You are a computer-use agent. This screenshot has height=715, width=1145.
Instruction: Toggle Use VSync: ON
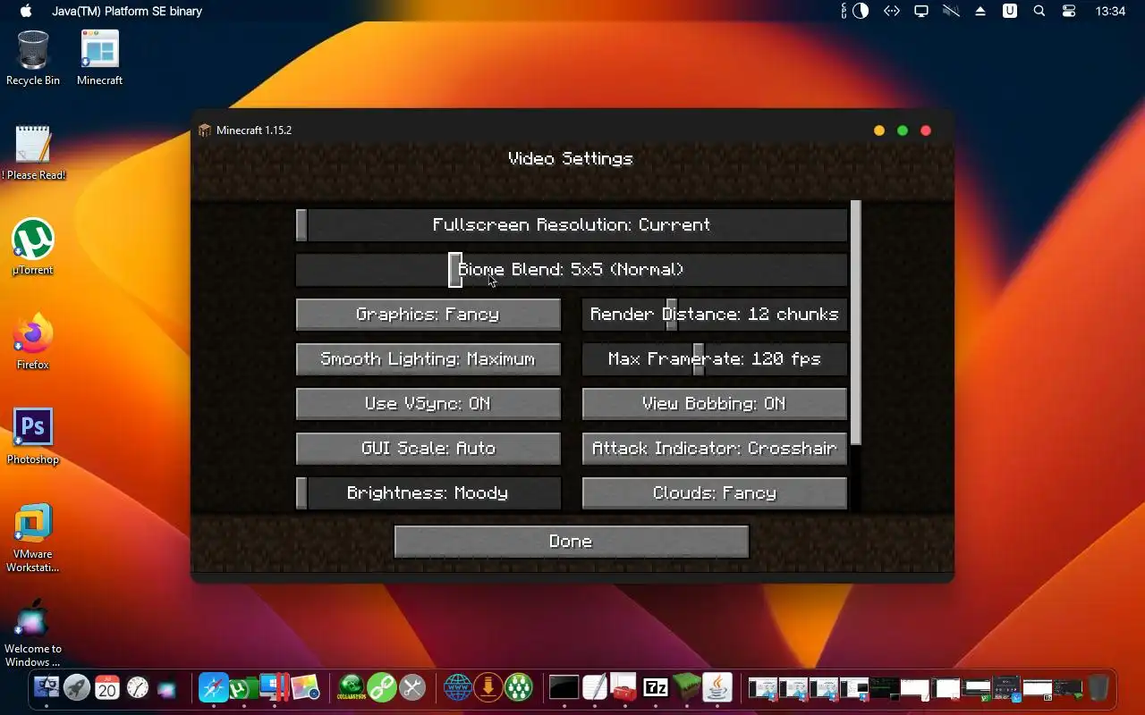(428, 404)
